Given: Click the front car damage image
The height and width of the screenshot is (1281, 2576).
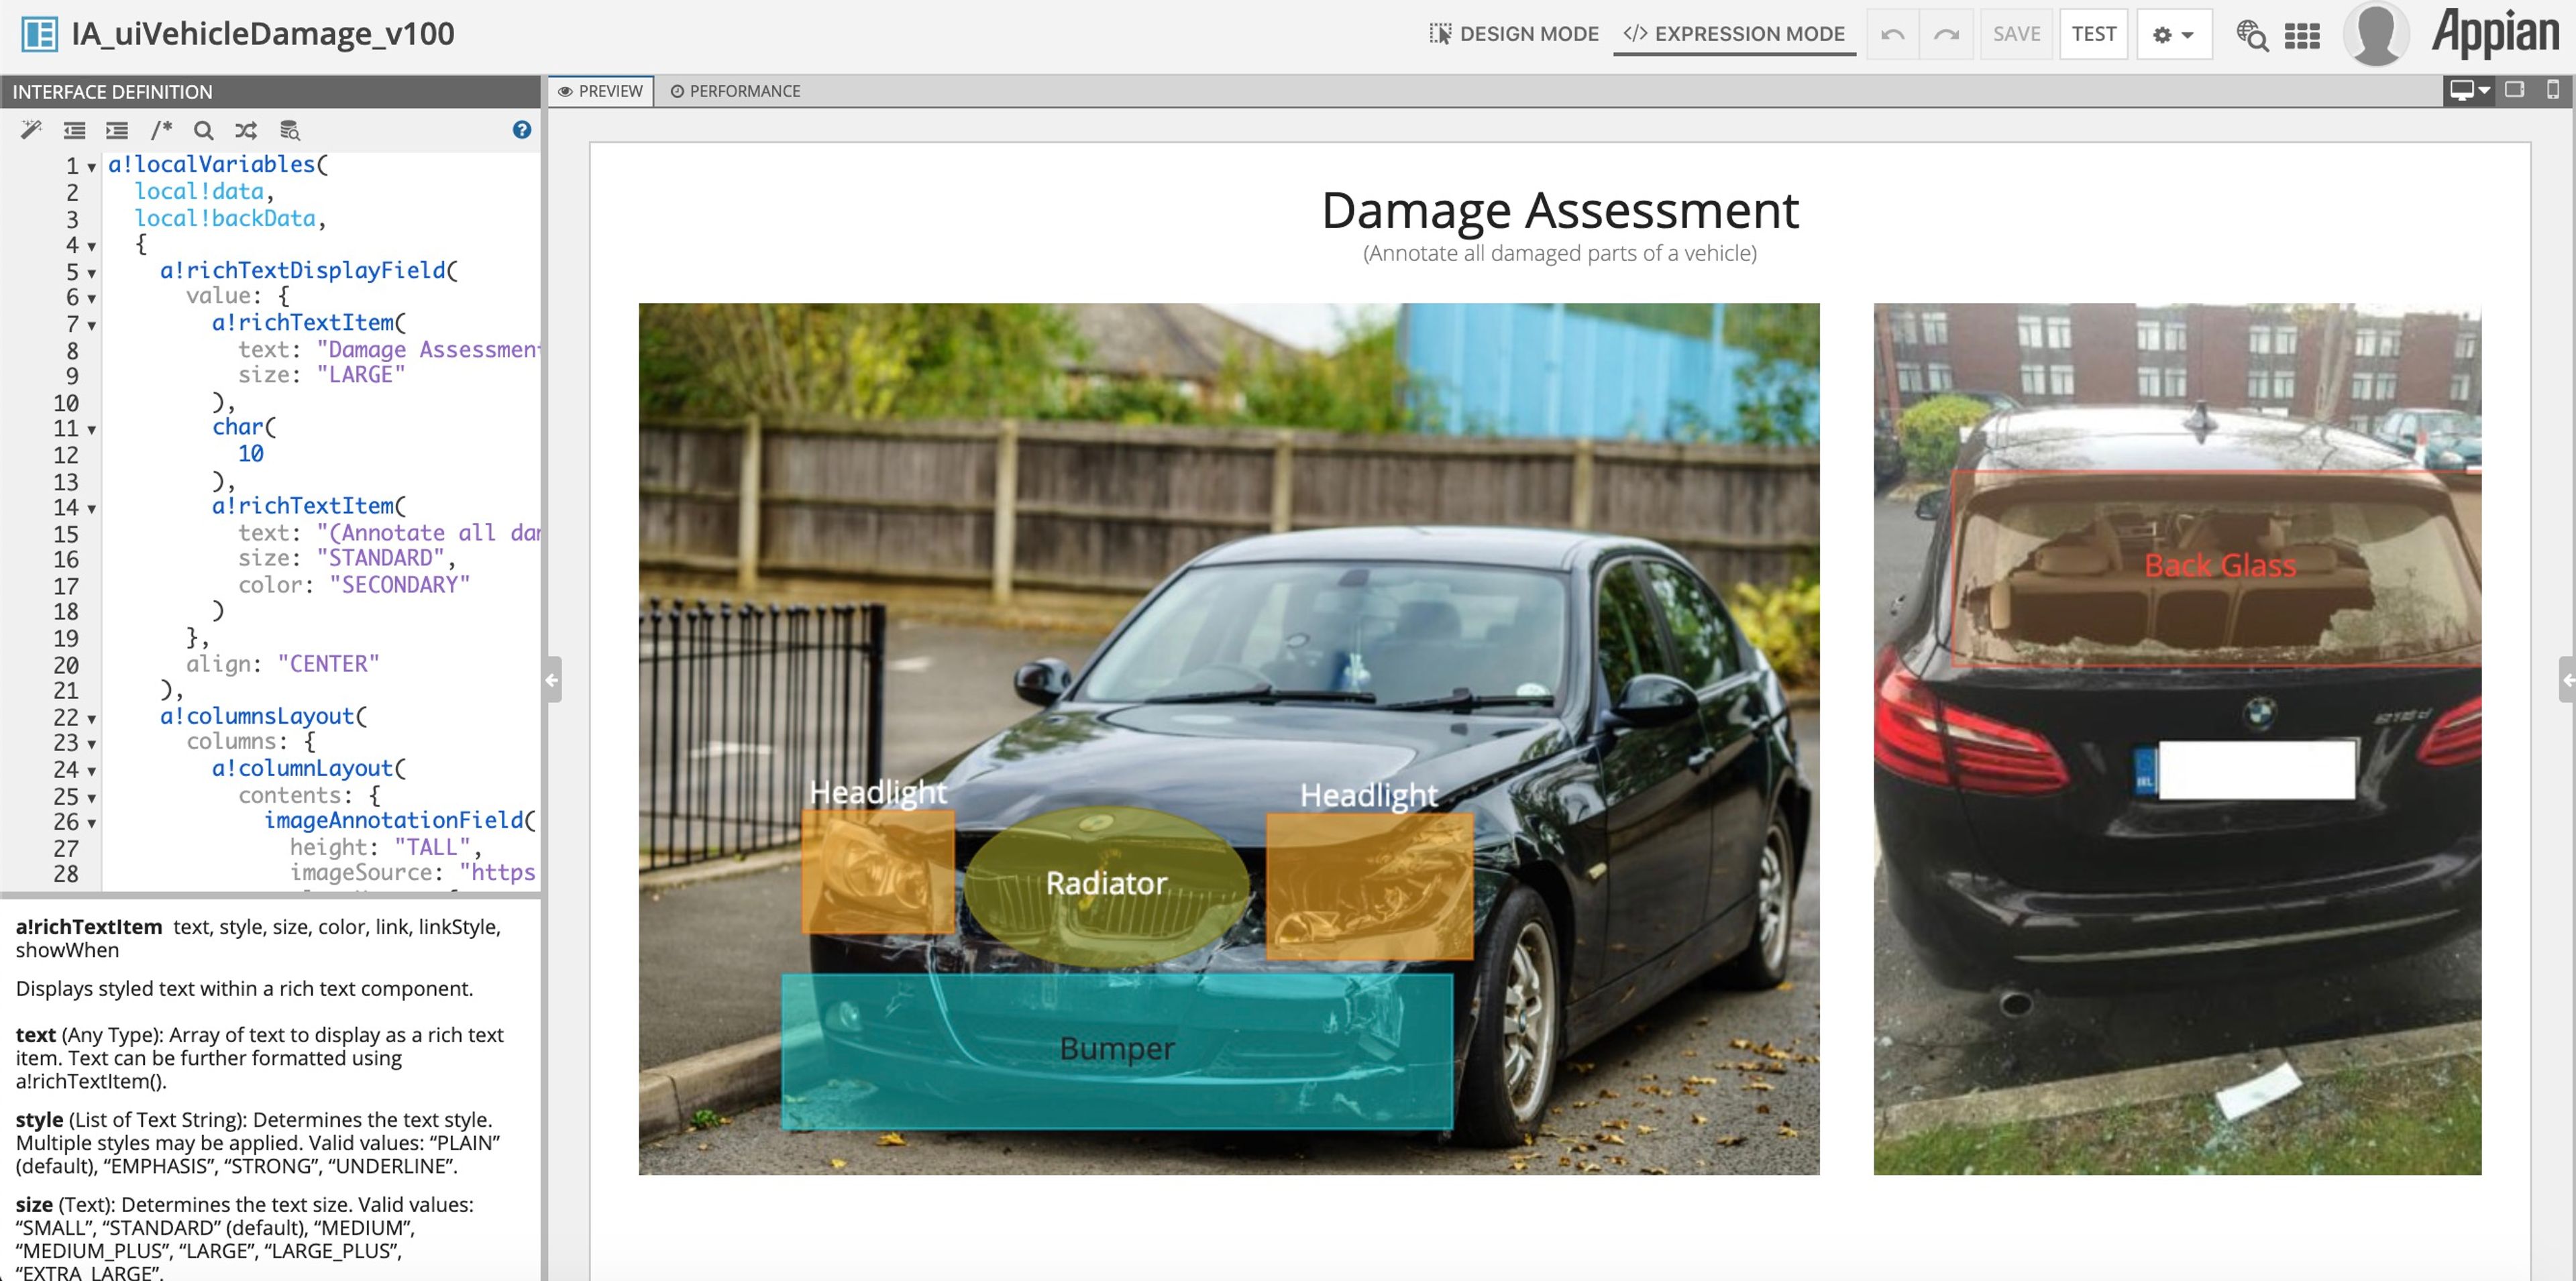Looking at the screenshot, I should coord(1229,739).
